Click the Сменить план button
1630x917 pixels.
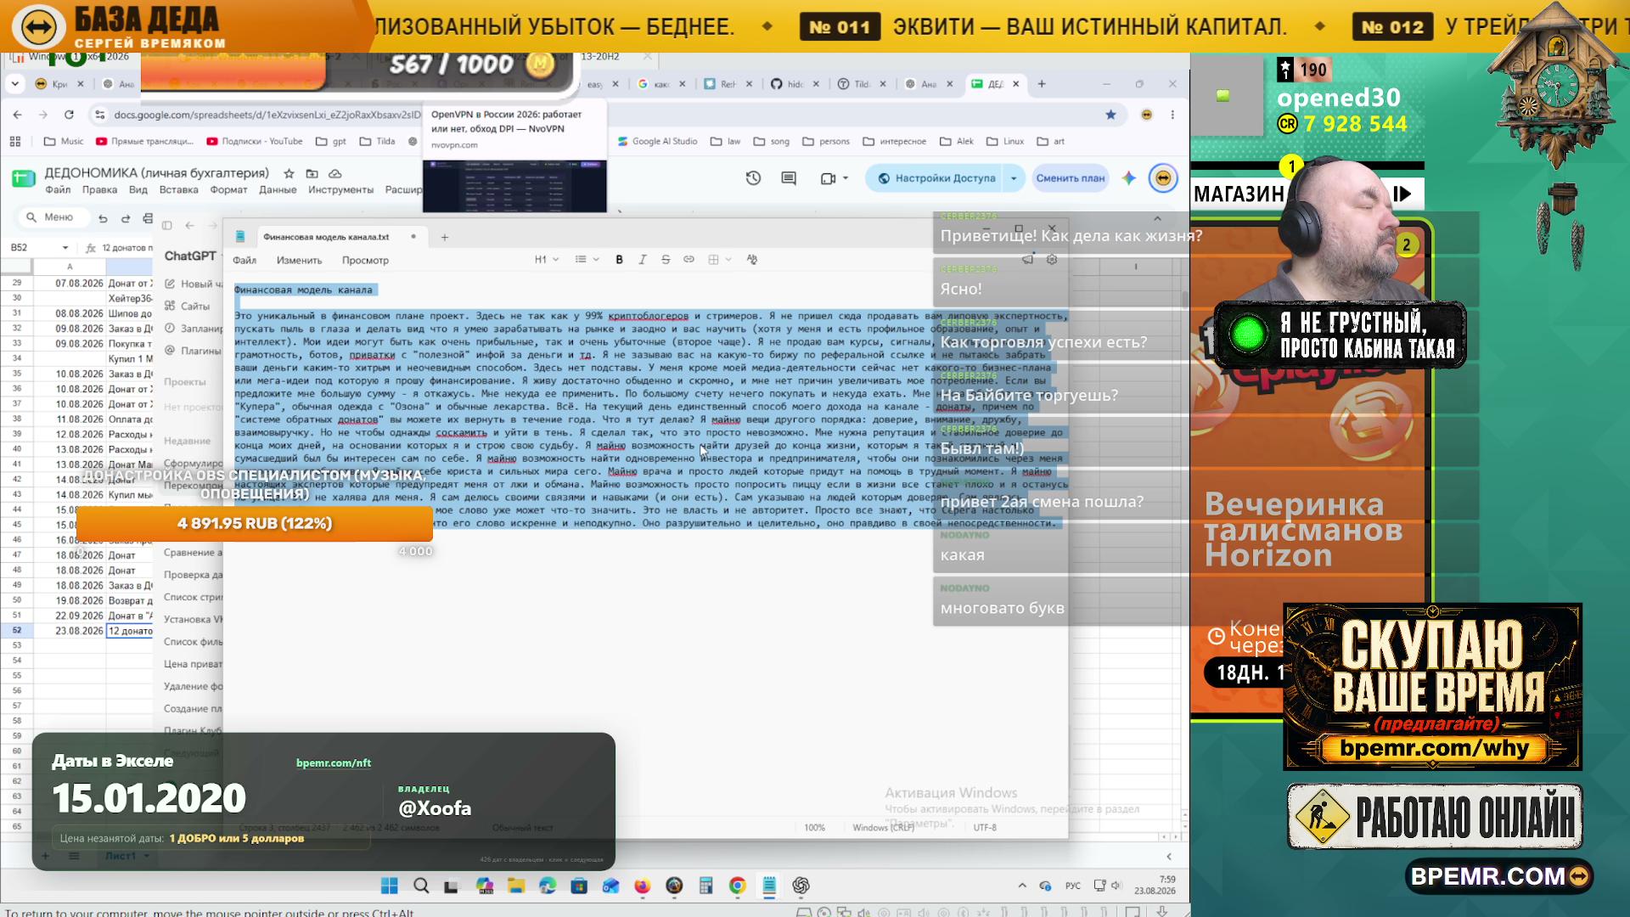coord(1071,178)
